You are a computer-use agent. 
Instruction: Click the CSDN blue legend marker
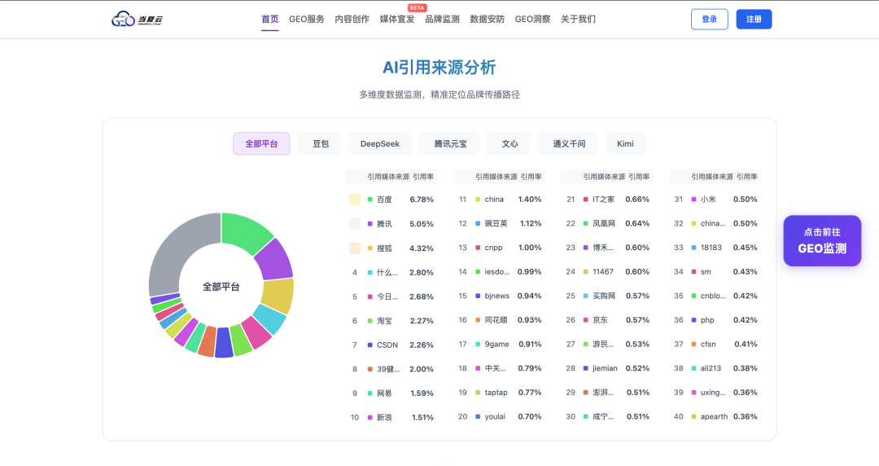370,345
